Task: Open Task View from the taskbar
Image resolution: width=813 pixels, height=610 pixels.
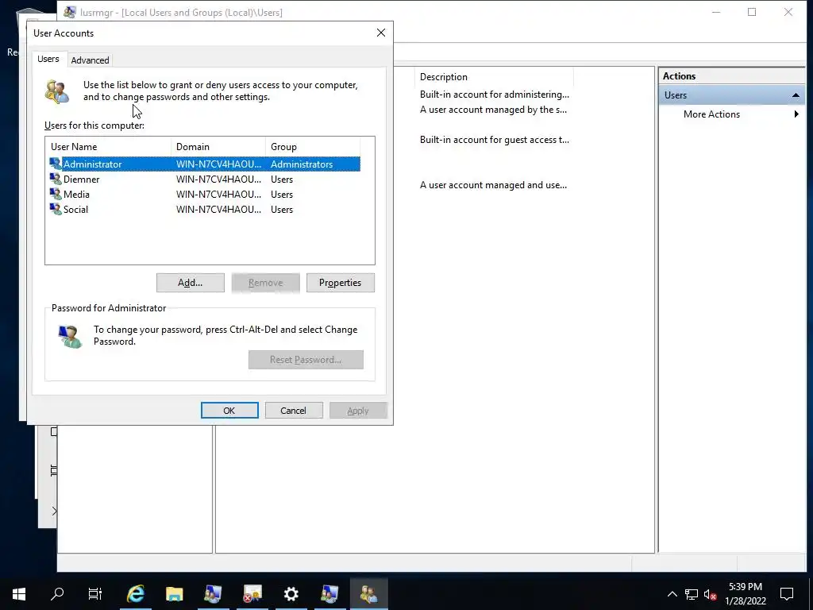Action: [x=95, y=593]
